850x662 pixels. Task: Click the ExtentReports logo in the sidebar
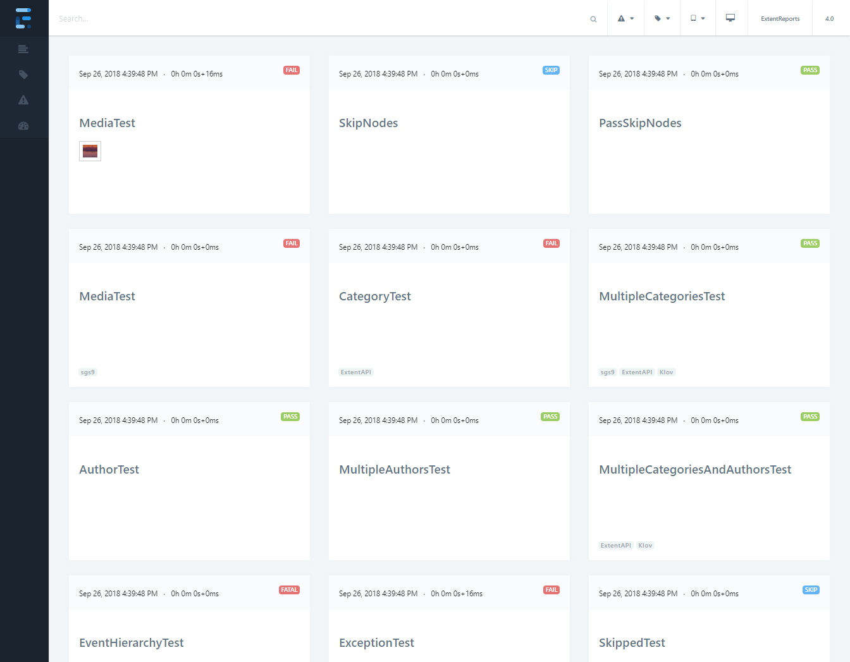(x=23, y=18)
